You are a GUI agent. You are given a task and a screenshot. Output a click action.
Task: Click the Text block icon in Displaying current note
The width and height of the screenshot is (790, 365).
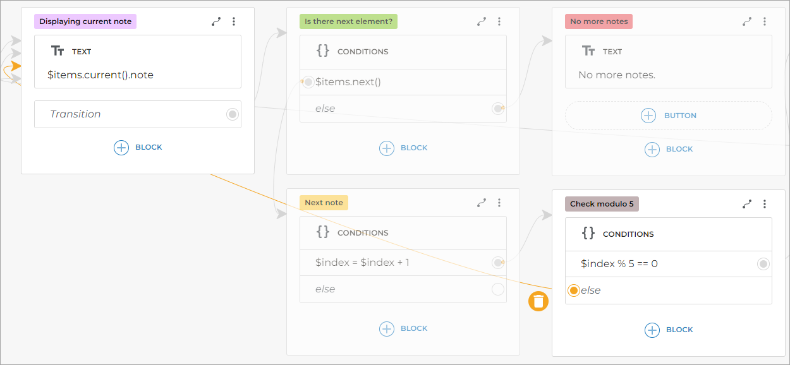[58, 52]
